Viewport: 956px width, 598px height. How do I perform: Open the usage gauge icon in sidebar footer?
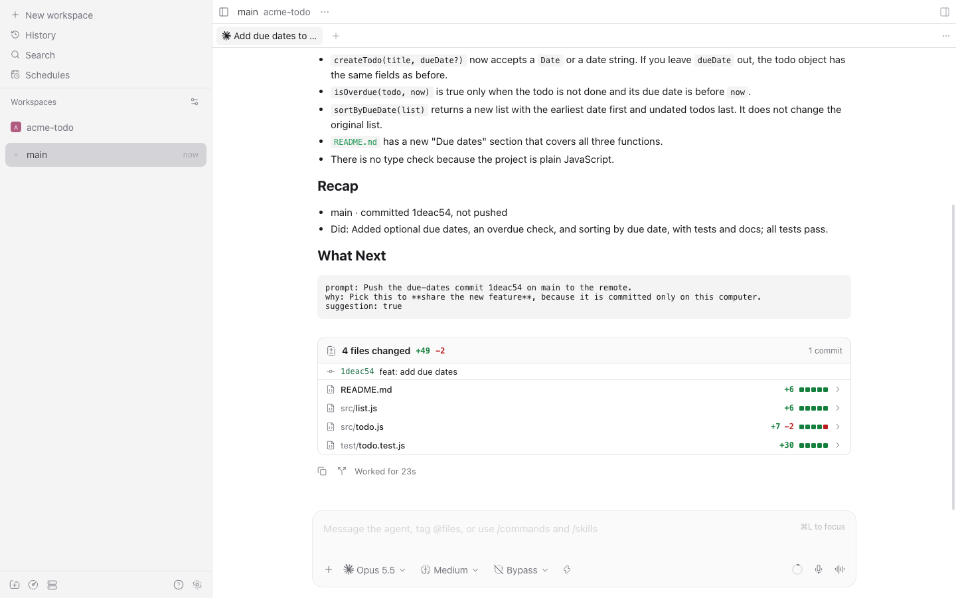tap(33, 585)
